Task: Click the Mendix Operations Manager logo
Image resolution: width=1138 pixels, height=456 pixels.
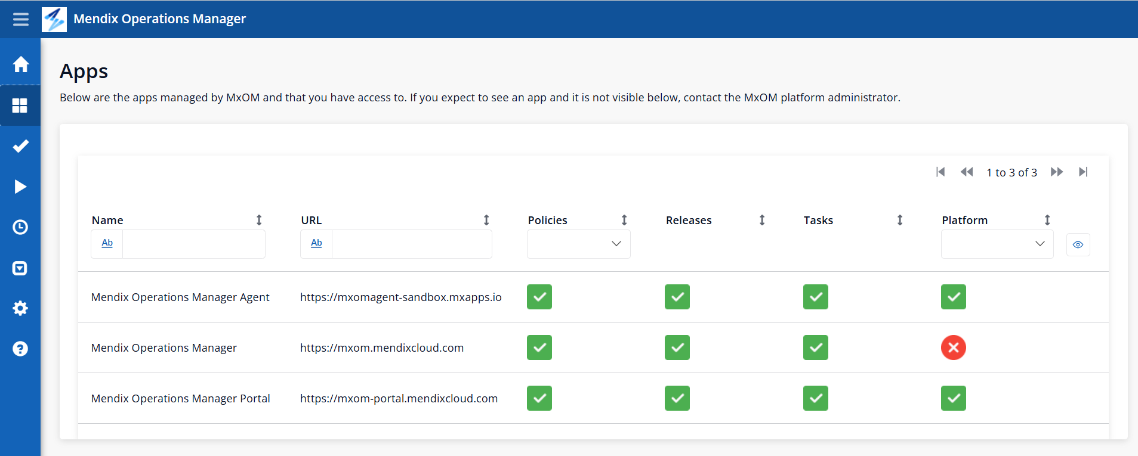Action: pos(54,19)
